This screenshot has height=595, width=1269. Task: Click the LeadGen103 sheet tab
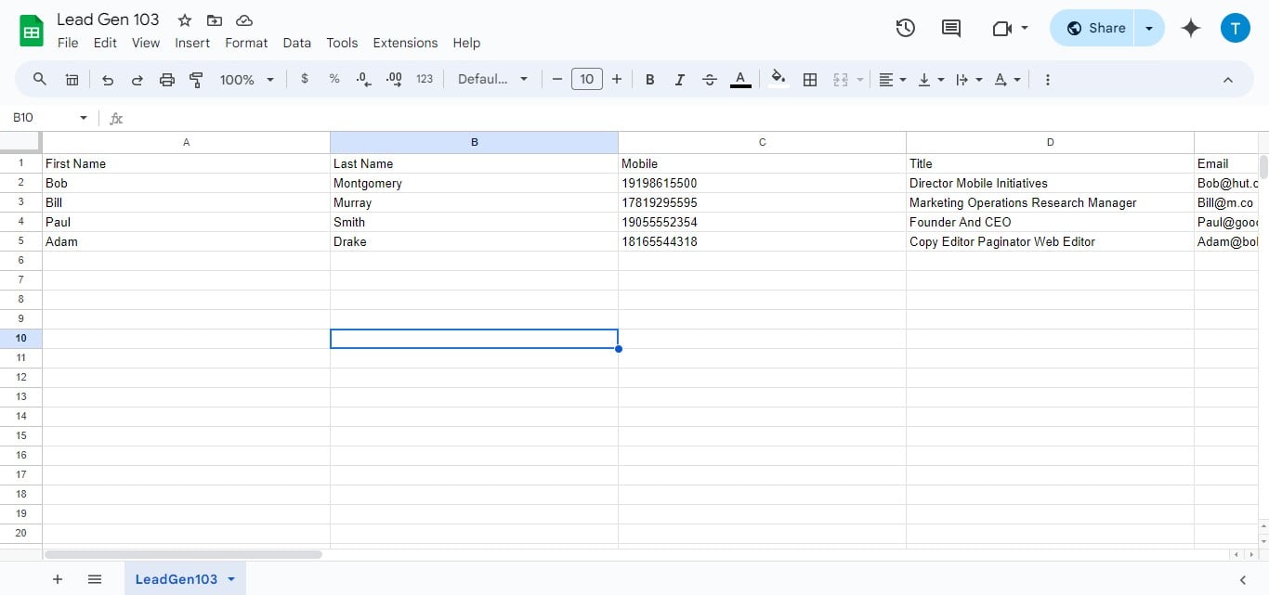point(177,578)
